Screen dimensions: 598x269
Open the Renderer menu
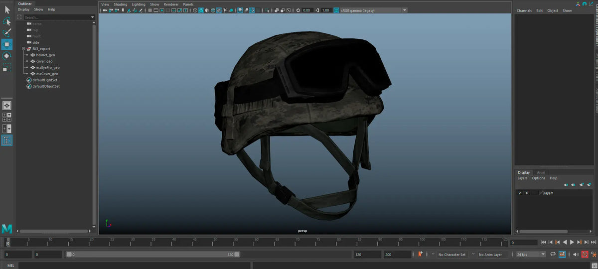click(x=171, y=4)
